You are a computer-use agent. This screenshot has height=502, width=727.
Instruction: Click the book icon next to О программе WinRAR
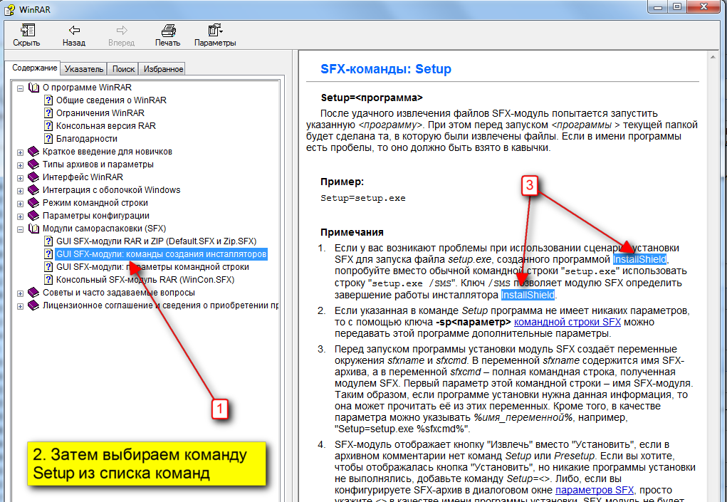[33, 87]
